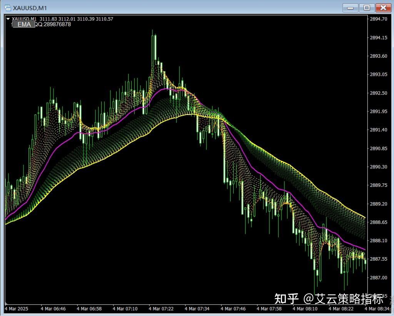Click the OHLC values 3111.83 3112.01 3110.39 3110.57
This screenshot has height=316, width=394.
click(77, 19)
